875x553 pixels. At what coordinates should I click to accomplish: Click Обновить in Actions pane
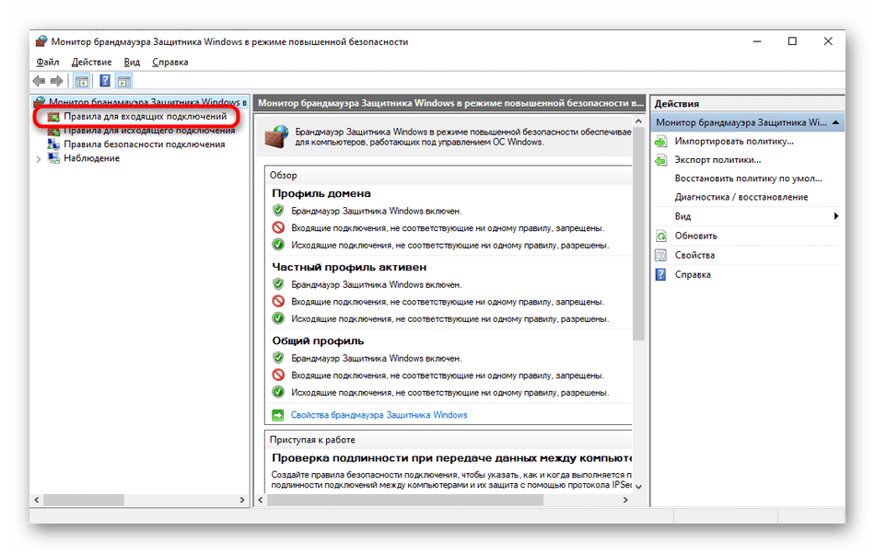click(696, 236)
